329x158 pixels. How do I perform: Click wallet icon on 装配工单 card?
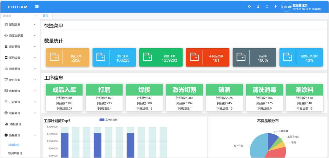(x=54, y=57)
